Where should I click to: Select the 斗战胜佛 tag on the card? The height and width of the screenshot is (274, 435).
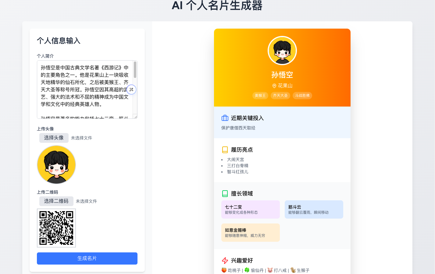pos(302,95)
